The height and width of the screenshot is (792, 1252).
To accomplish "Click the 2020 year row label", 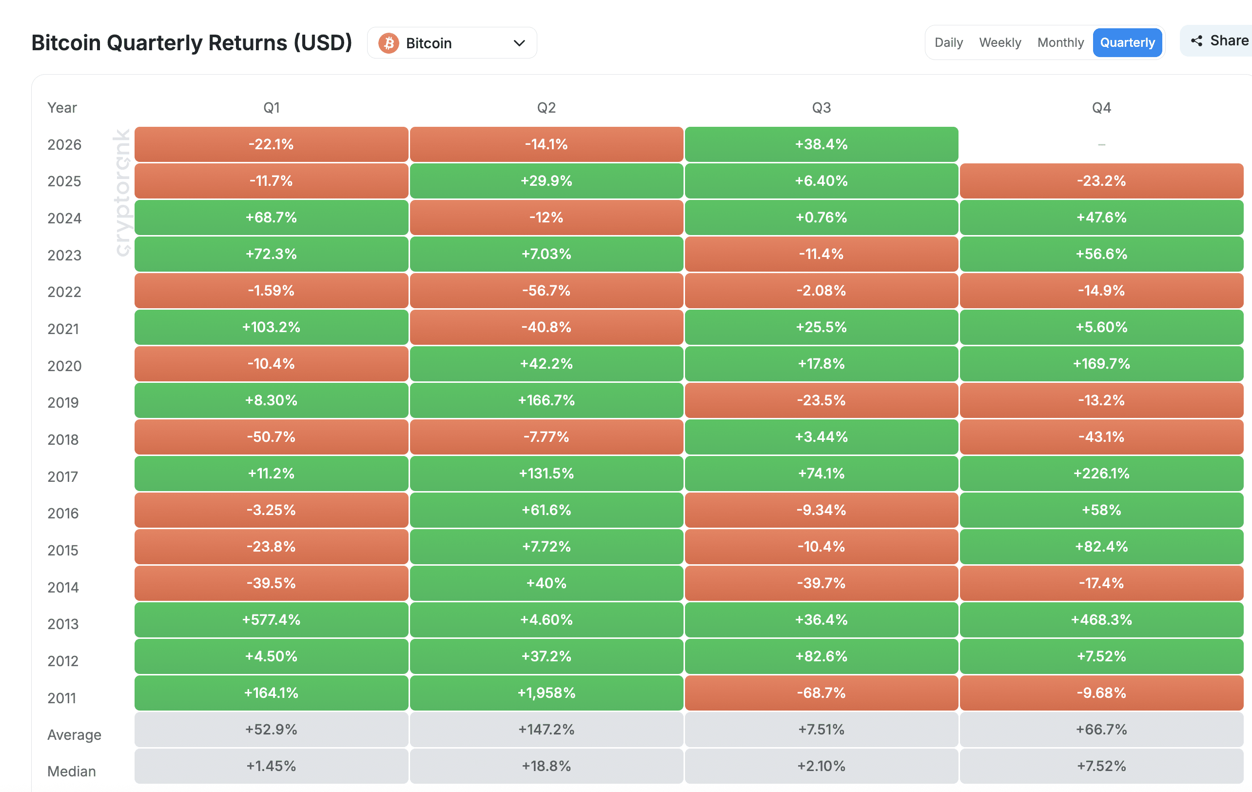I will click(x=64, y=366).
